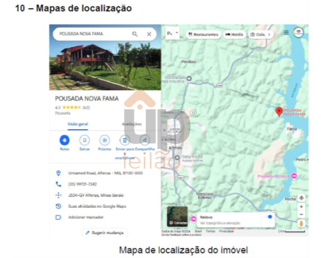
Task: Click the Adicionar marcador label icon
Action: [58, 217]
